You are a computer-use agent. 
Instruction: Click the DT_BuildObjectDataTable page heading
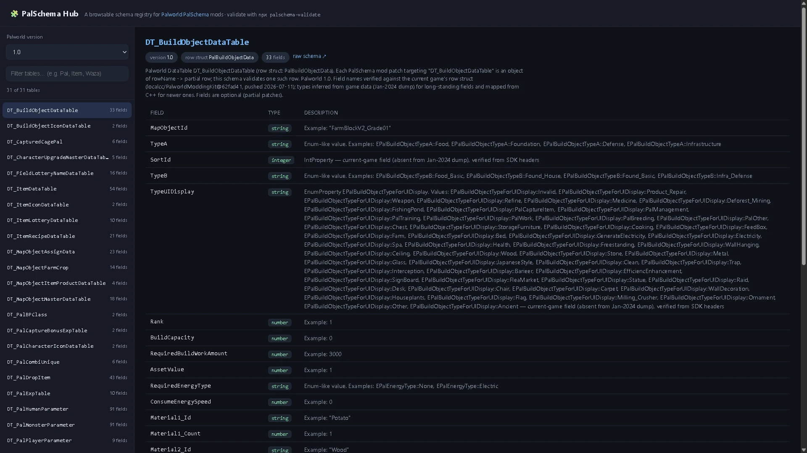tap(197, 42)
